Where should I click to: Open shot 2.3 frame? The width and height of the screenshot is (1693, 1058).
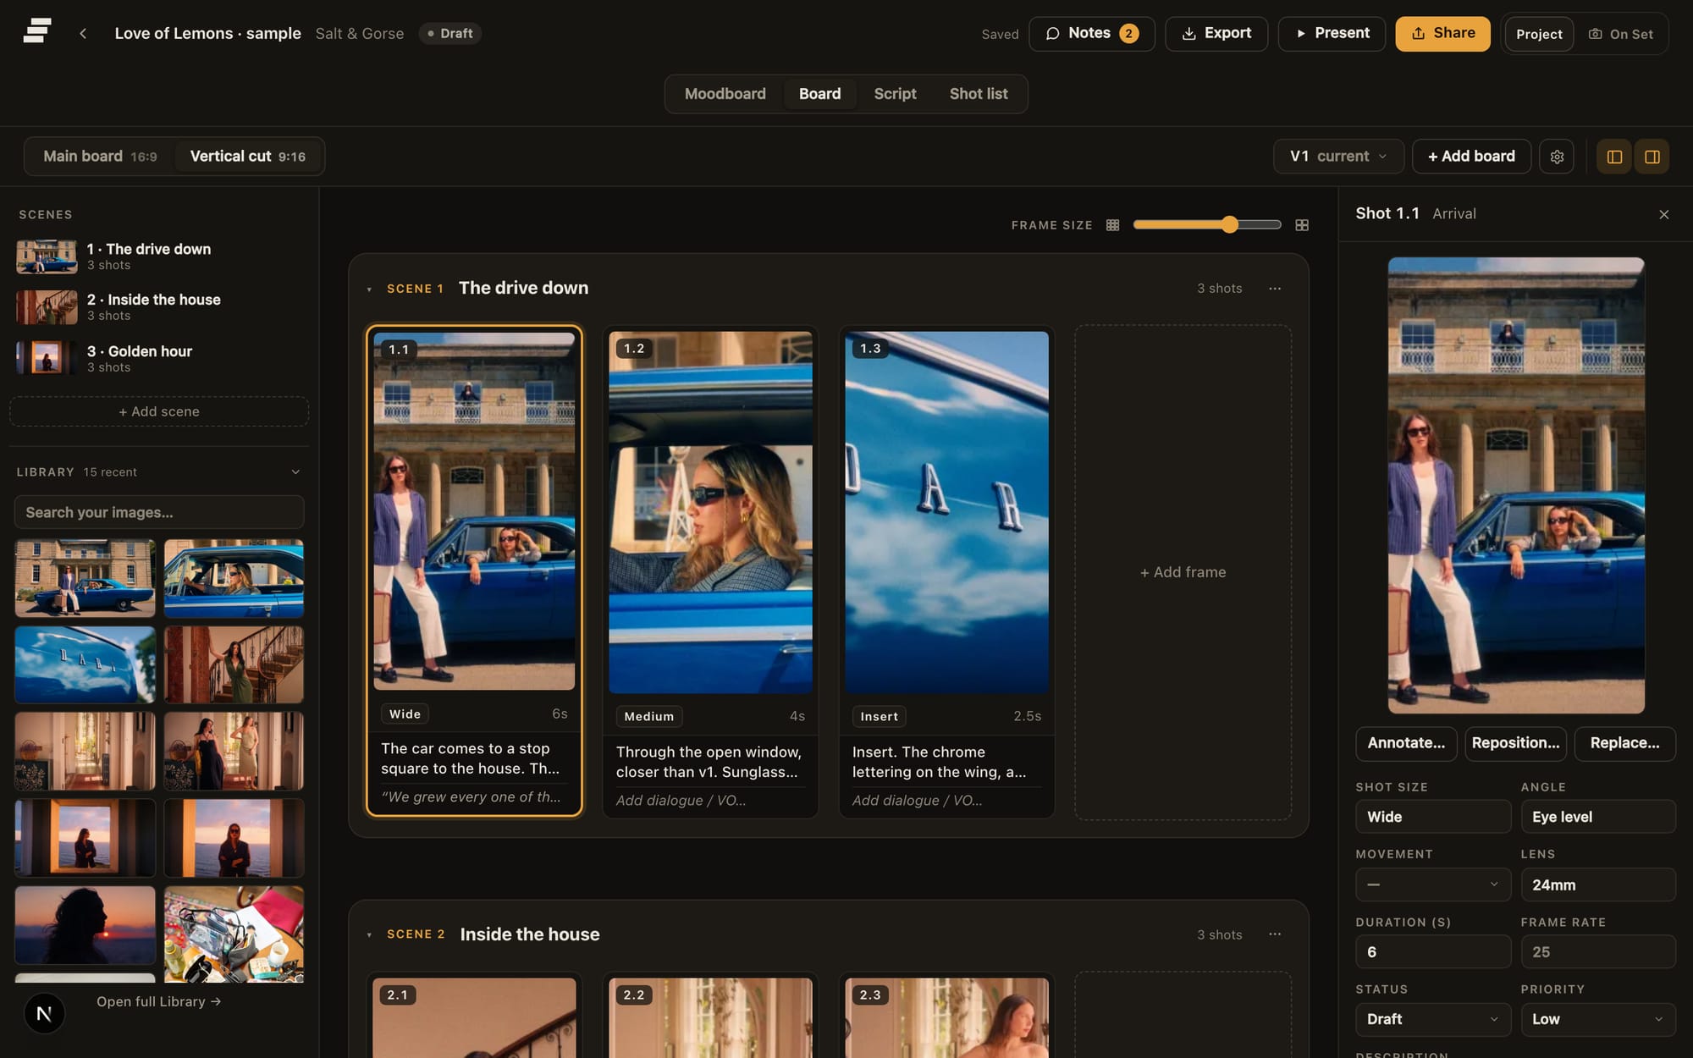coord(946,1017)
